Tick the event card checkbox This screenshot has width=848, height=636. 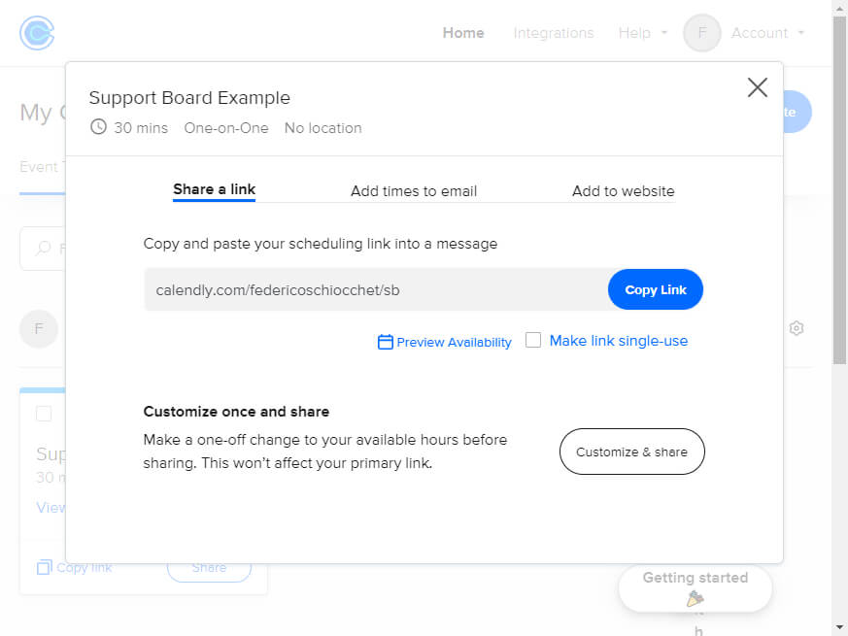coord(44,414)
